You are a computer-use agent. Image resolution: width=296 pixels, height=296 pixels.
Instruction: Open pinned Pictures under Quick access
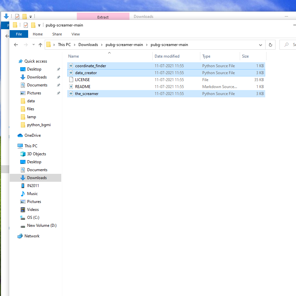coord(34,93)
